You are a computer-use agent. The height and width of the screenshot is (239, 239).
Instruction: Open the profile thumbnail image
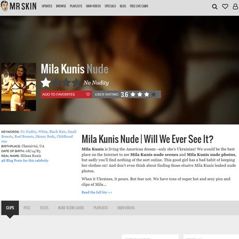click(x=19, y=87)
